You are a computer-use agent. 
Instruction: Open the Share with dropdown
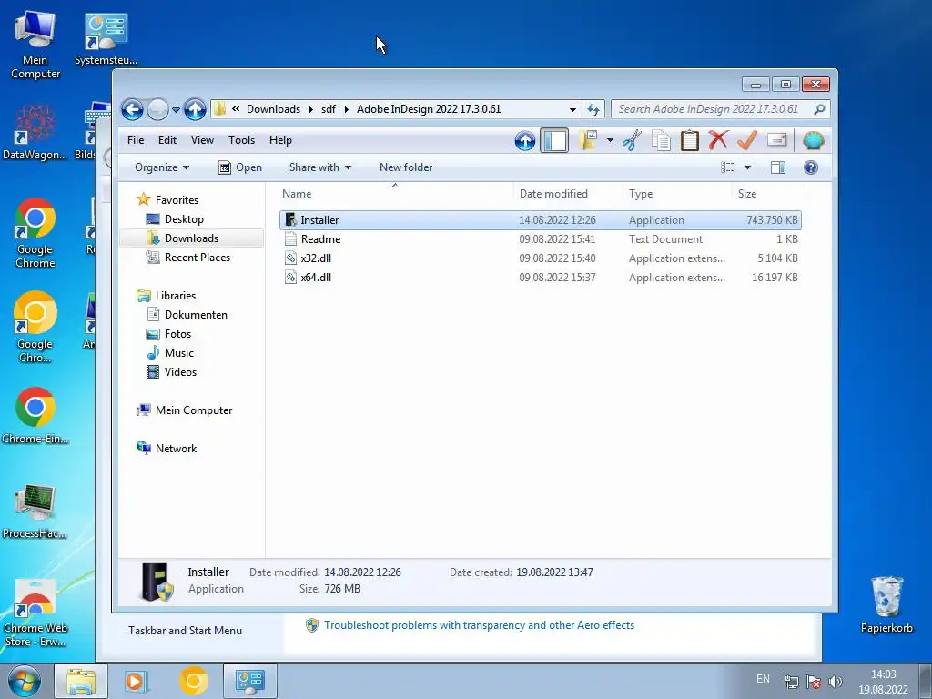point(319,167)
